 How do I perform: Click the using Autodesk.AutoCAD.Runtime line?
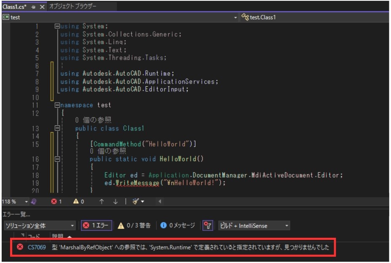[x=117, y=74]
